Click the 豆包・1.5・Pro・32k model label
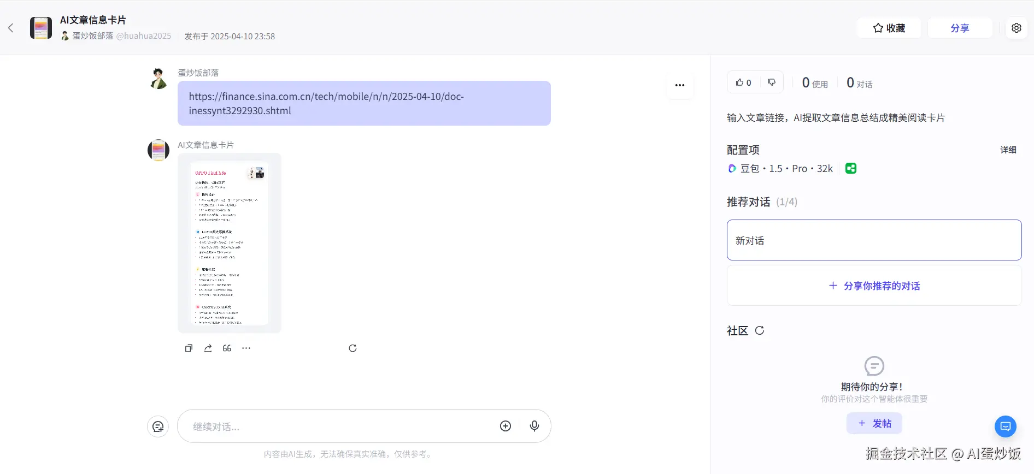The height and width of the screenshot is (474, 1034). [x=786, y=169]
